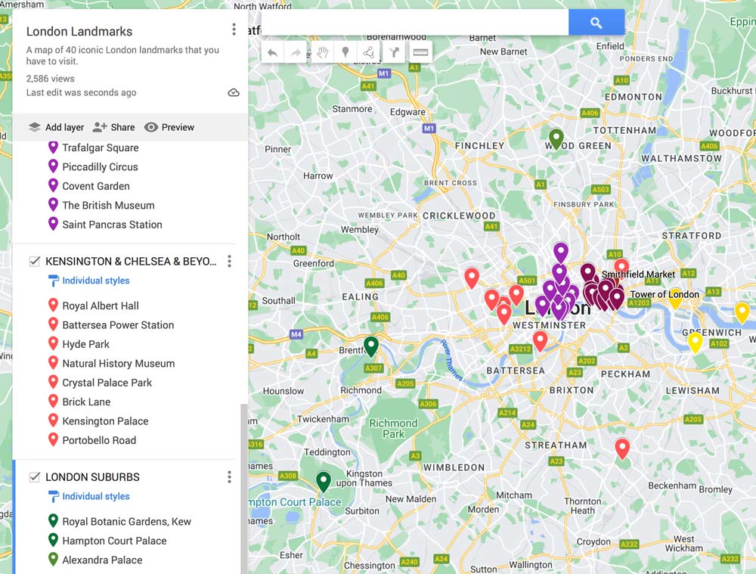Click the map search input field
Viewport: 756px width, 574px height.
(415, 22)
